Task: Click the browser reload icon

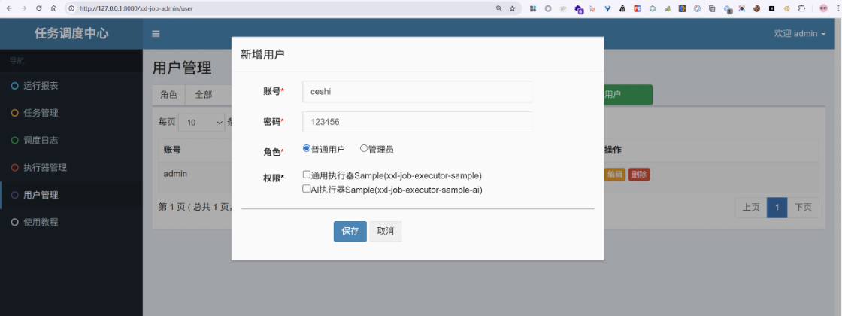Action: [37, 8]
